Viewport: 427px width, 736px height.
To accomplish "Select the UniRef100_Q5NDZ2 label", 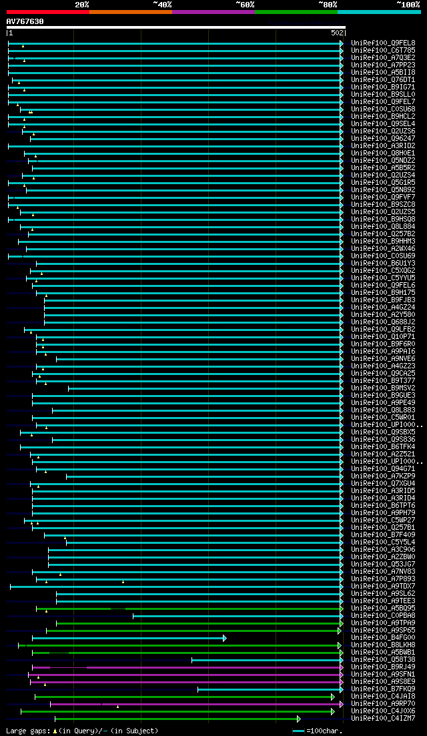I will pyautogui.click(x=383, y=161).
